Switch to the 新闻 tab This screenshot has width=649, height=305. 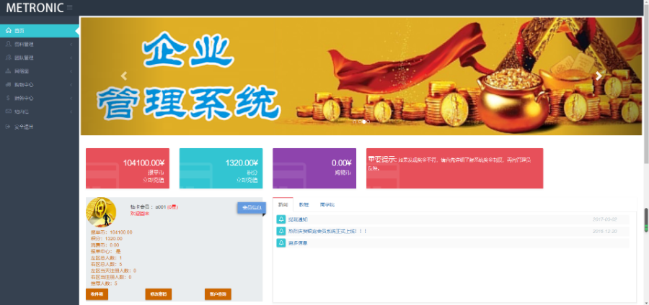283,205
